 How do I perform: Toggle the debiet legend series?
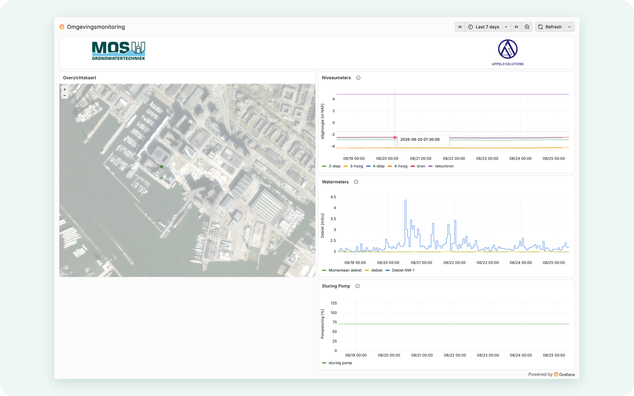click(374, 271)
